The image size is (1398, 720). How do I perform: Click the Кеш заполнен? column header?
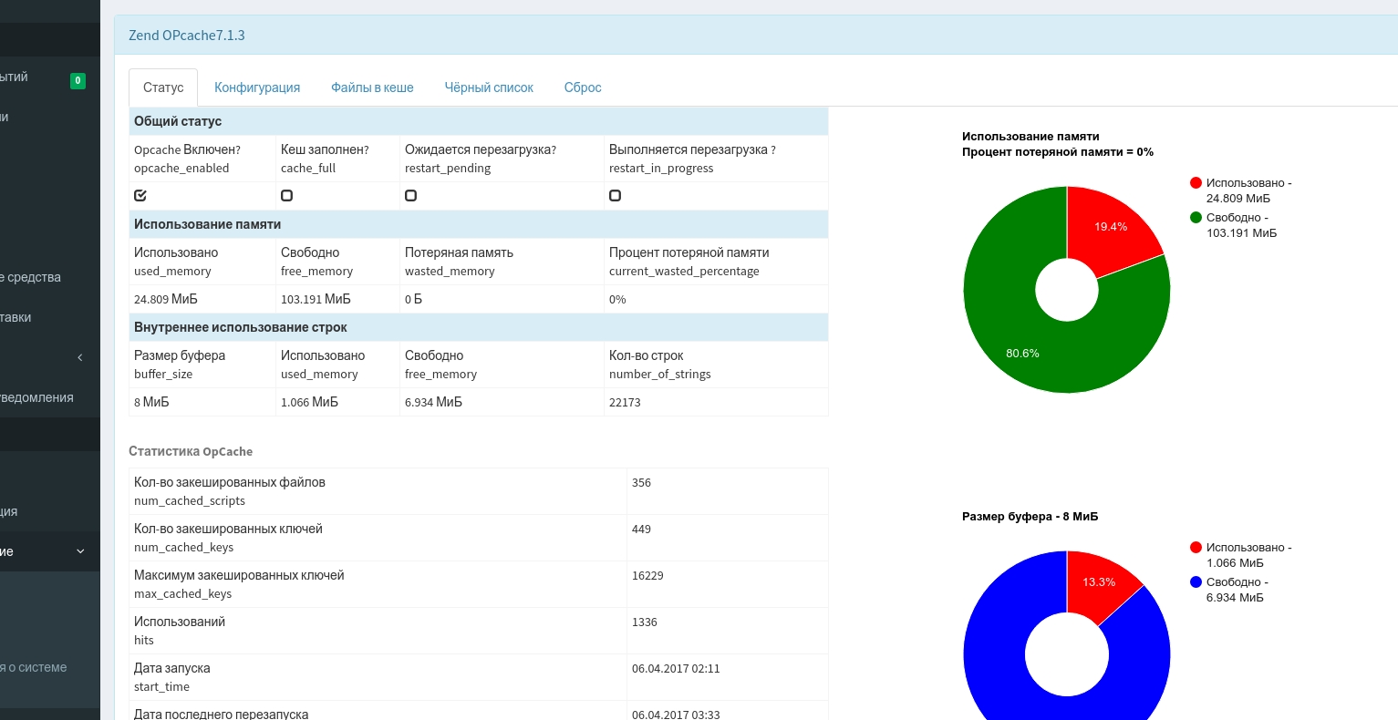click(325, 159)
